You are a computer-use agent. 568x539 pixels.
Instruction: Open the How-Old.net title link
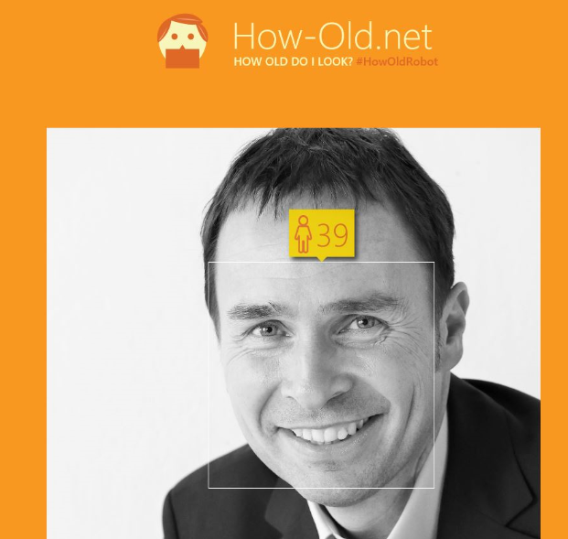[x=333, y=37]
